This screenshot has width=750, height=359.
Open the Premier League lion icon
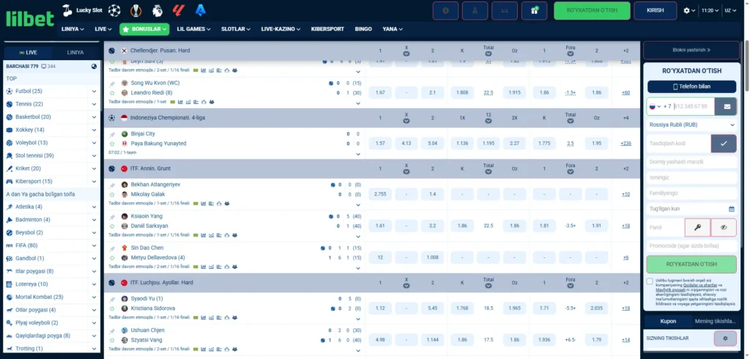[x=157, y=10]
